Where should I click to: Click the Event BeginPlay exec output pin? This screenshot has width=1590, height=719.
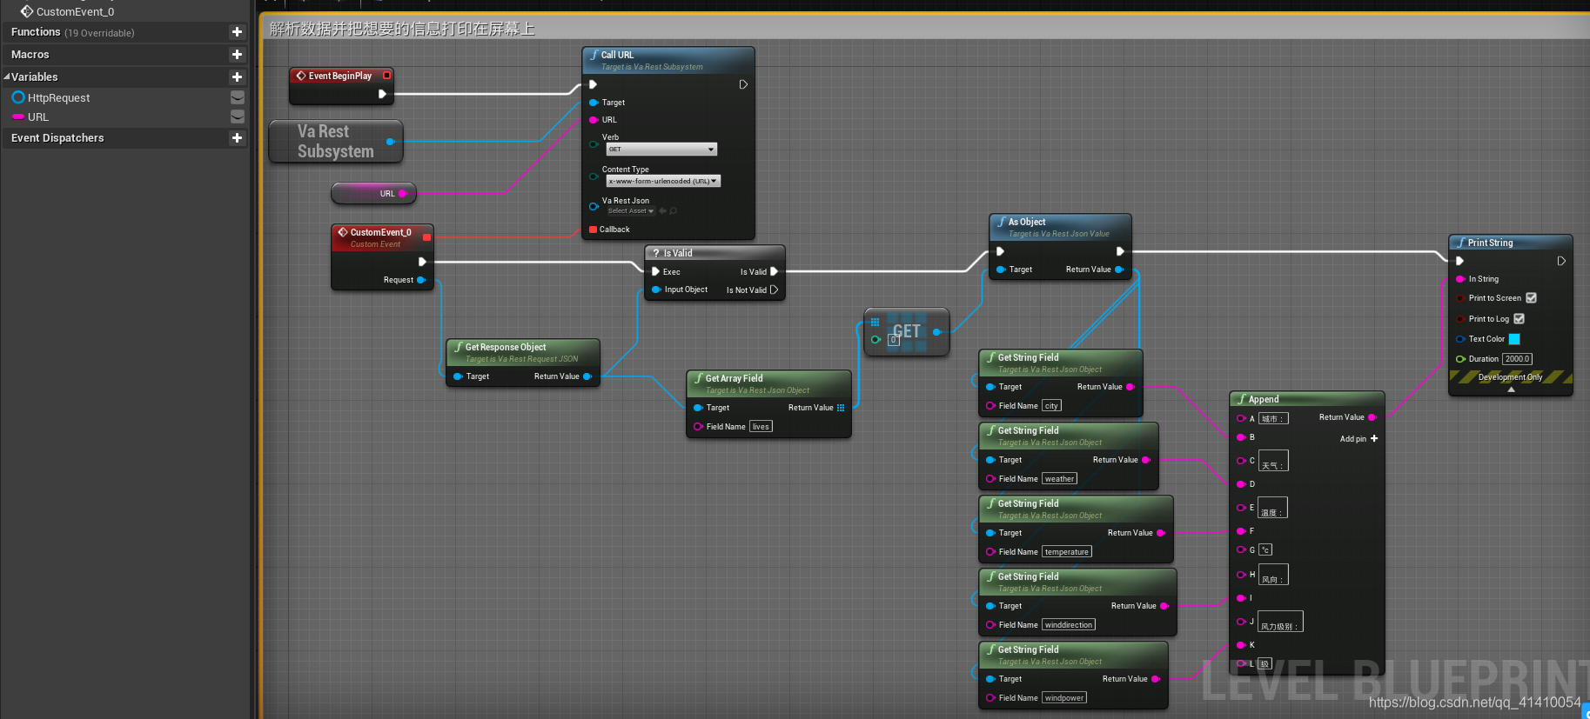click(382, 94)
